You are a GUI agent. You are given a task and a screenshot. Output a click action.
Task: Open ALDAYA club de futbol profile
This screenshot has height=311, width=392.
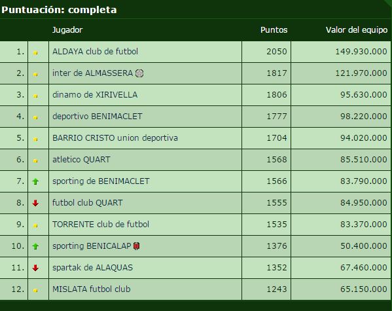pyautogui.click(x=95, y=52)
